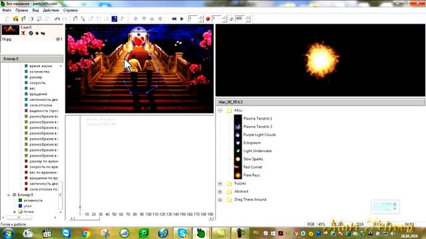This screenshot has width=426, height=239.
Task: Collapse the Misc emitter folder
Action: coord(220,110)
